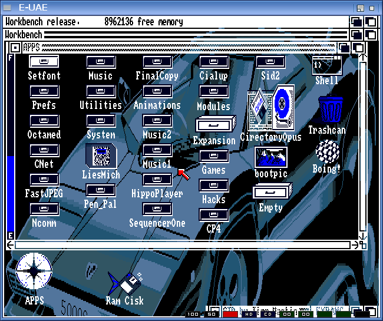Image resolution: width=383 pixels, height=321 pixels.
Task: Select the FinalCopy drawer icon
Action: pyautogui.click(x=157, y=62)
